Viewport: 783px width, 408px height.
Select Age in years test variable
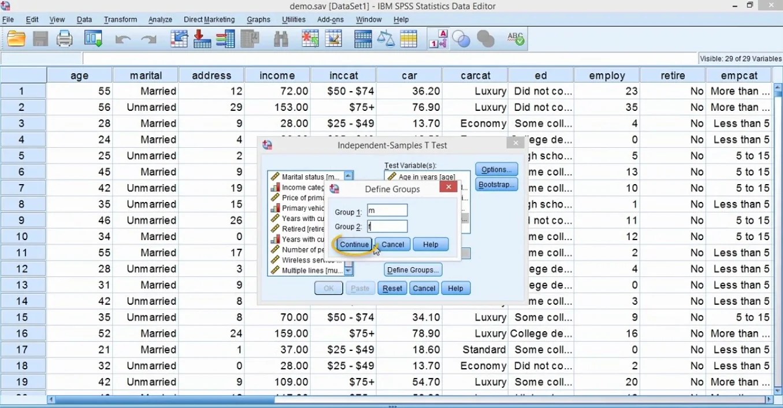tap(422, 177)
